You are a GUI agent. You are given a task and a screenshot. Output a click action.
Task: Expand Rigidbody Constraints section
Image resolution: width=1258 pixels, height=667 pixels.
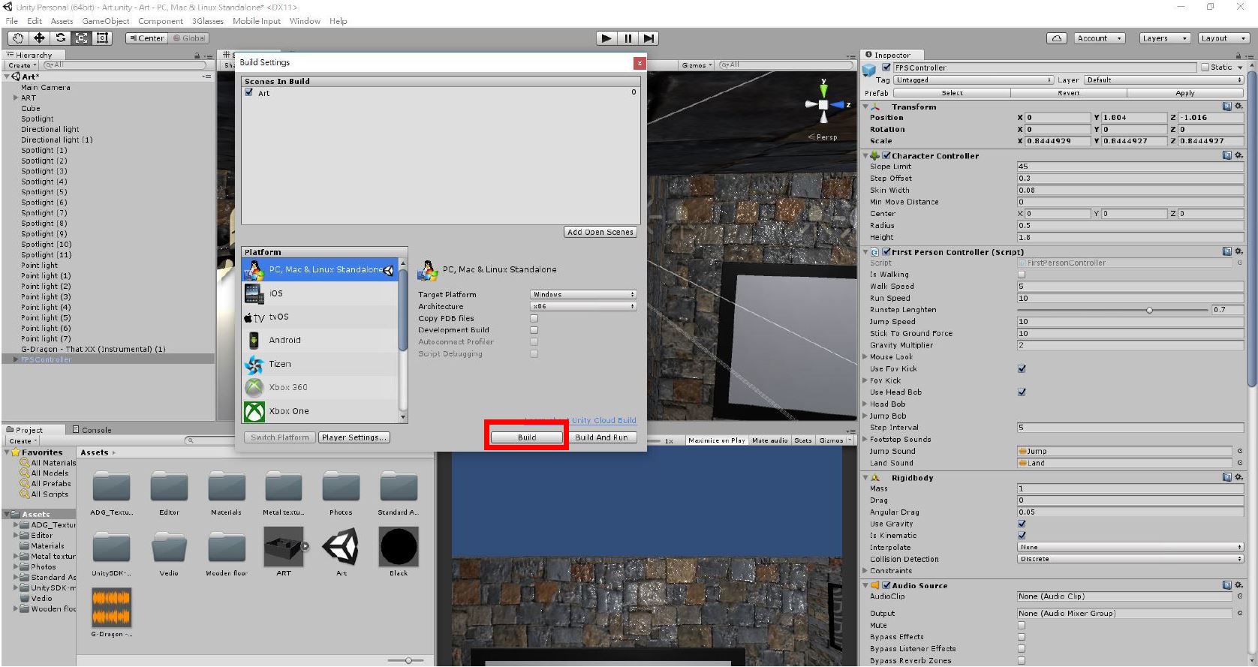tap(865, 571)
